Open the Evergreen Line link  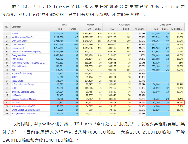19,55
